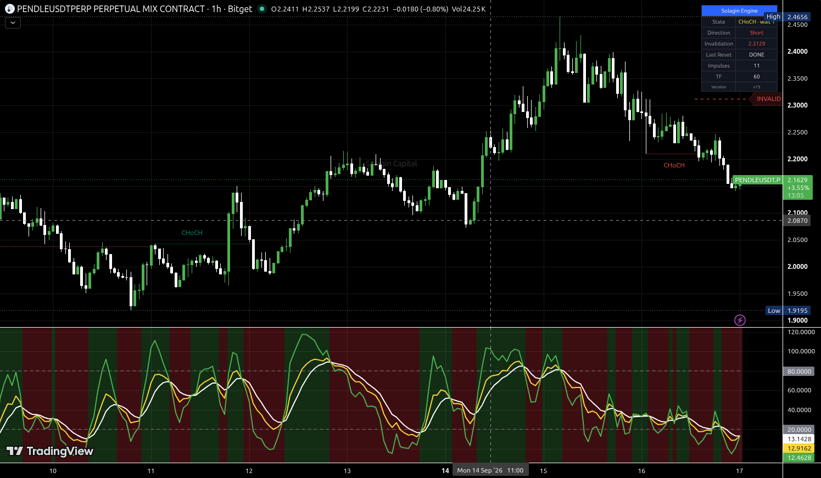Image resolution: width=821 pixels, height=478 pixels.
Task: Click date 16 on time axis
Action: point(641,471)
